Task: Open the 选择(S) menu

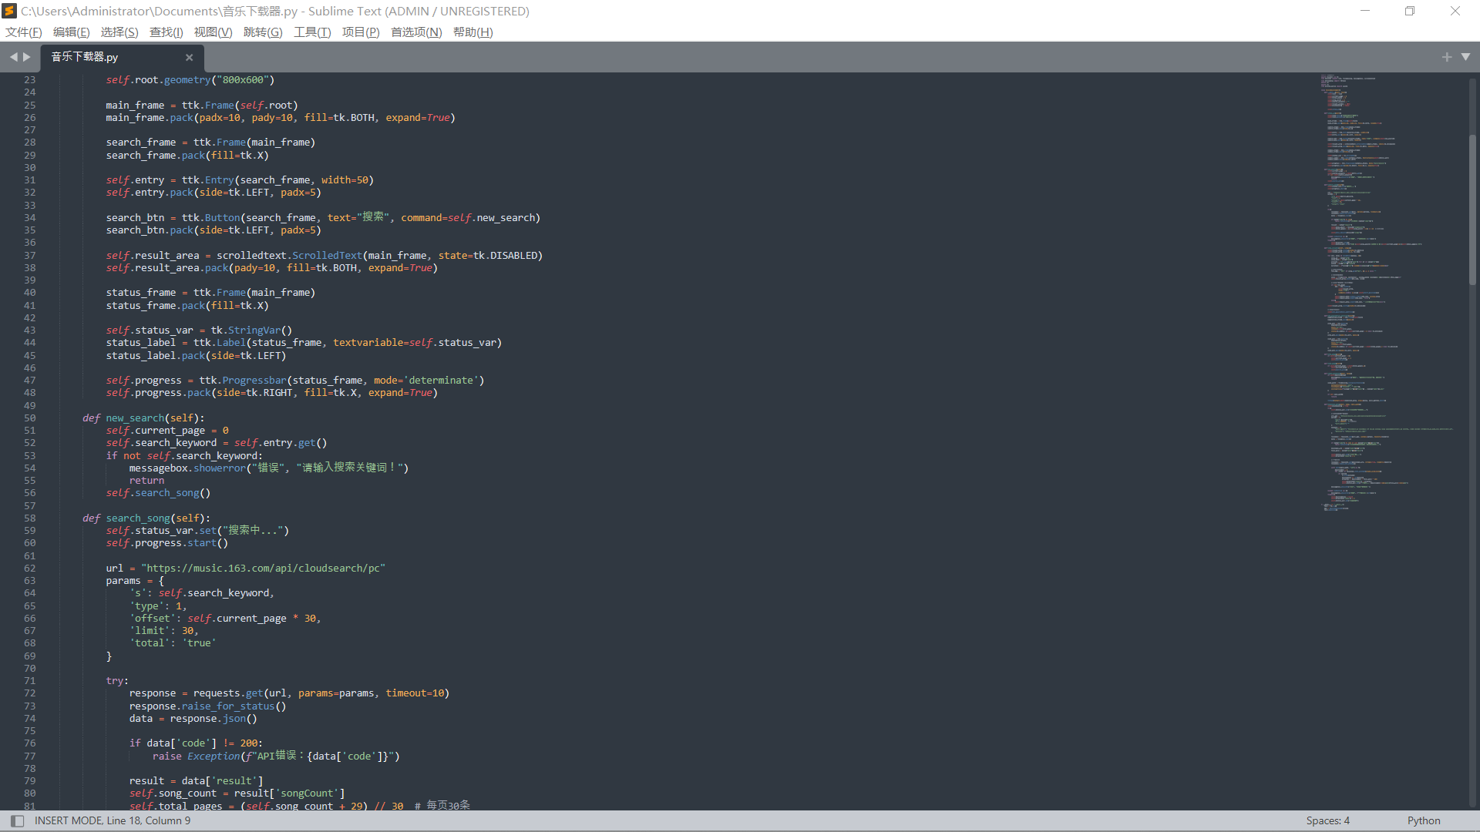Action: pyautogui.click(x=119, y=32)
